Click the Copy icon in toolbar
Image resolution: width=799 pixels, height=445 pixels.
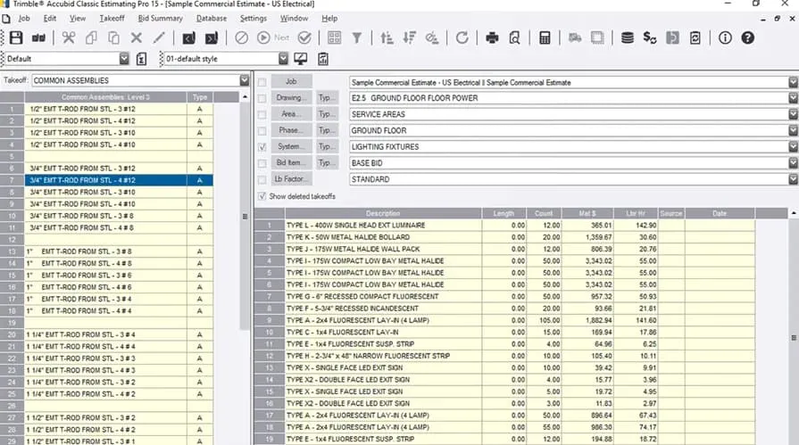click(x=91, y=37)
